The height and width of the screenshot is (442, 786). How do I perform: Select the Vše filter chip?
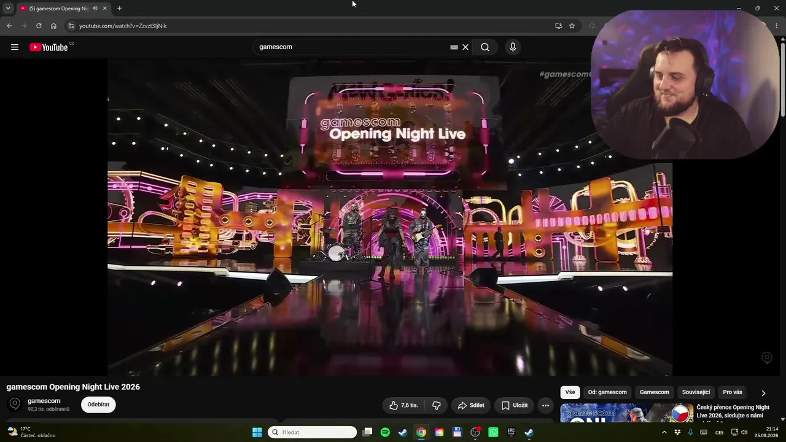pos(570,392)
